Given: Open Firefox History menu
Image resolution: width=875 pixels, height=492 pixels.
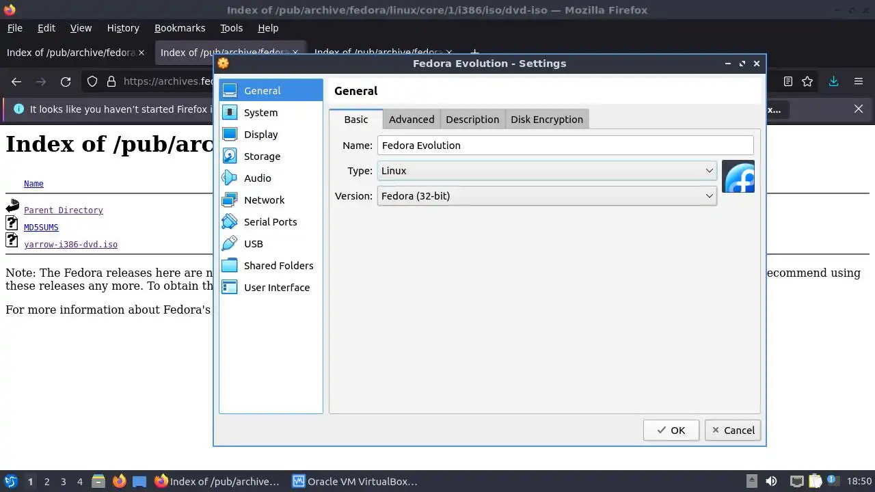Looking at the screenshot, I should pyautogui.click(x=123, y=28).
